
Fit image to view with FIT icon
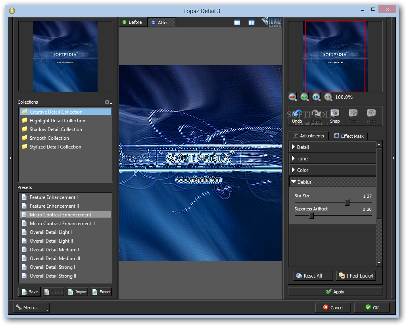316,97
